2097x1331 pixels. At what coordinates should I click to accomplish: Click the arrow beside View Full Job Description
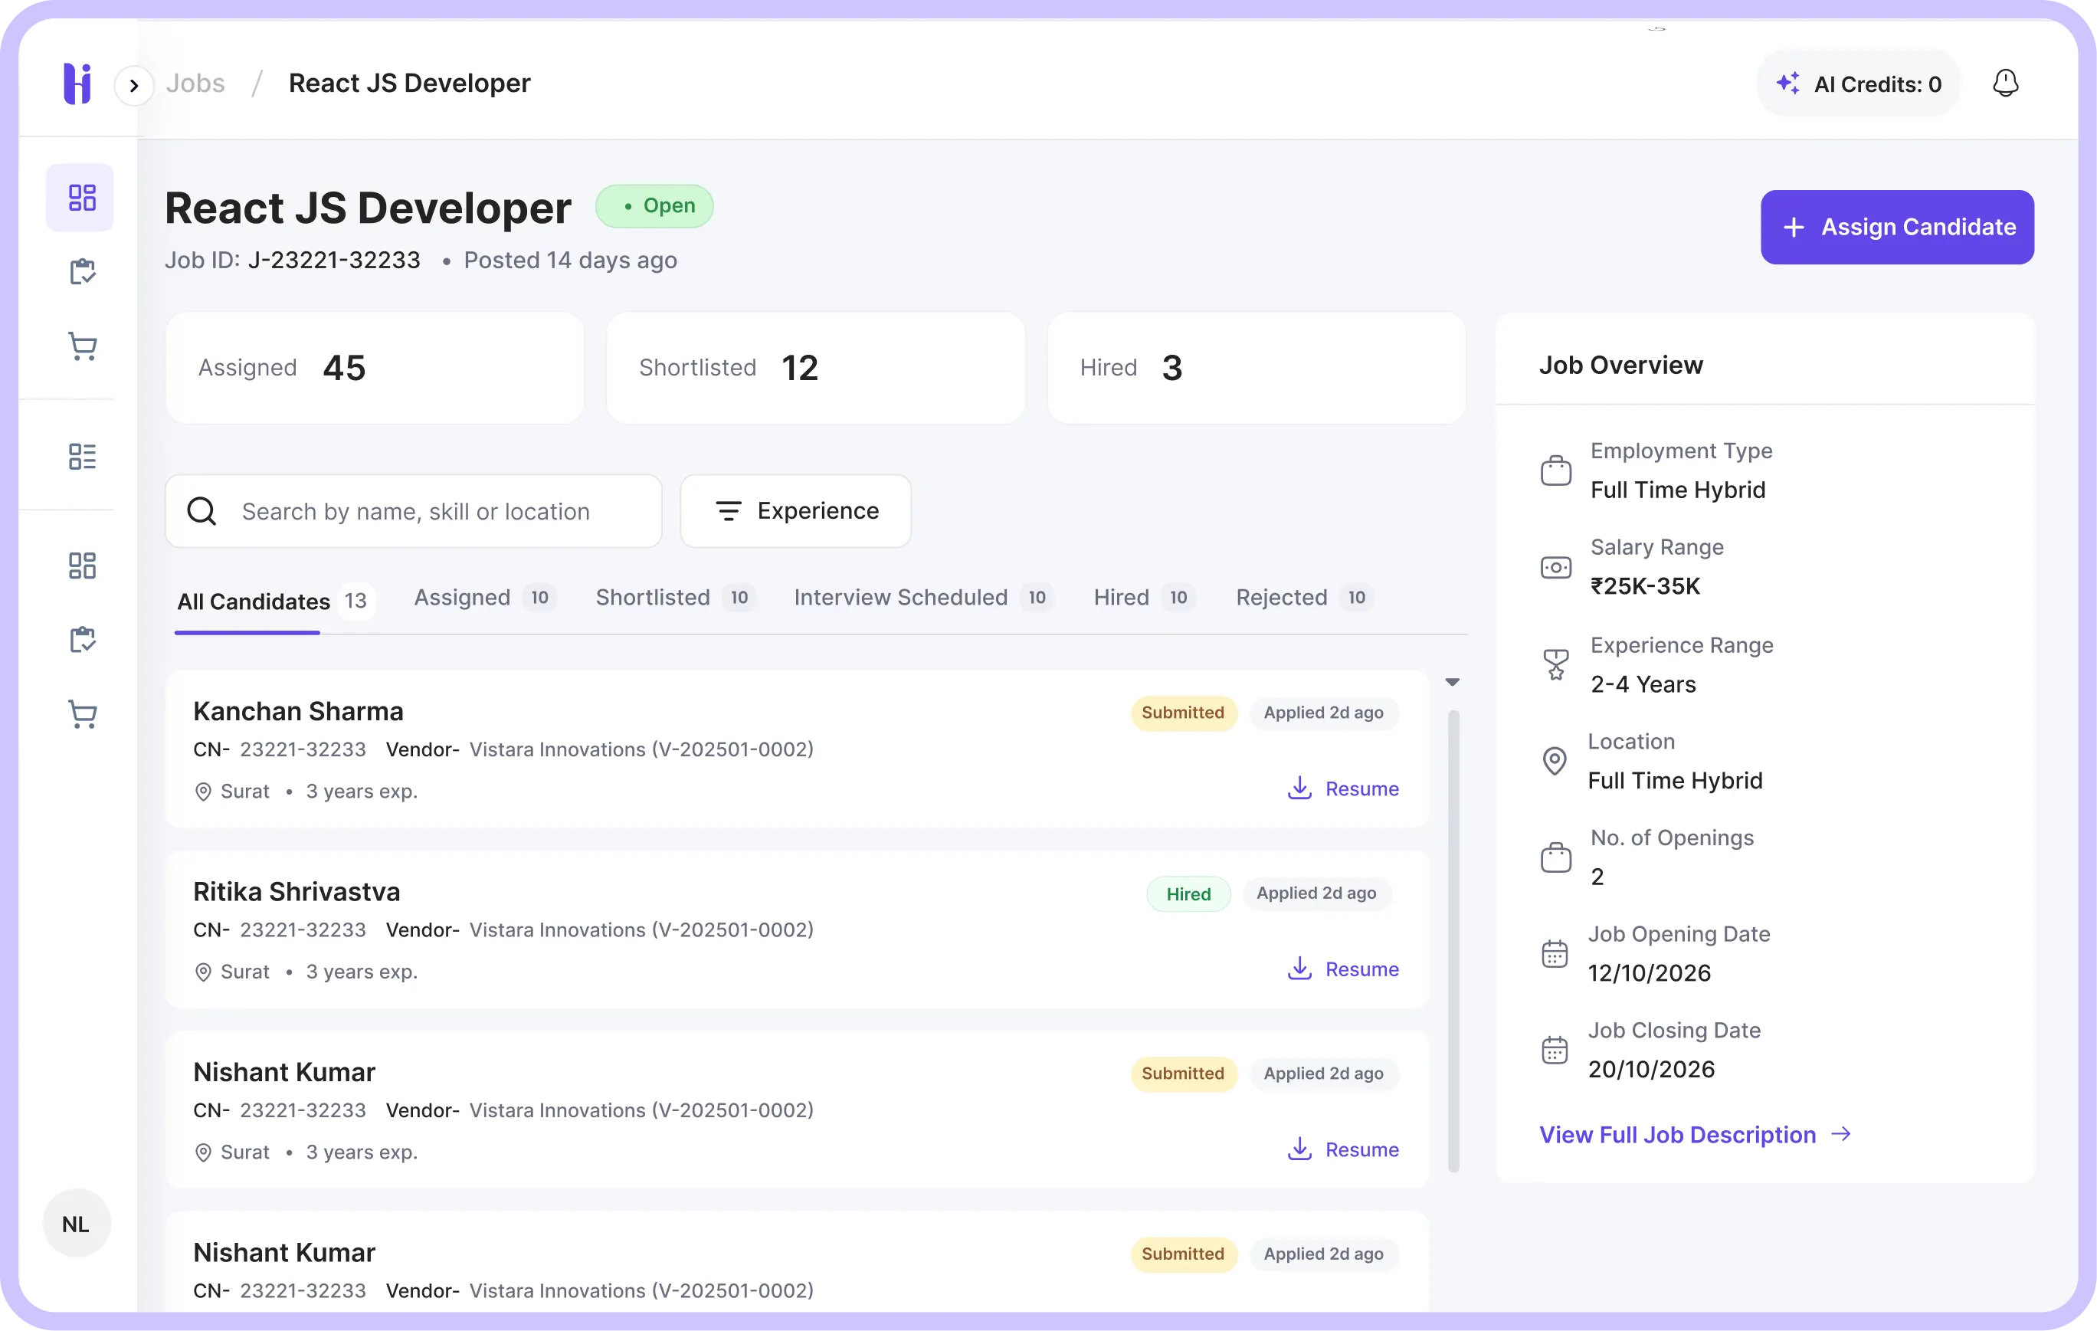pos(1841,1134)
